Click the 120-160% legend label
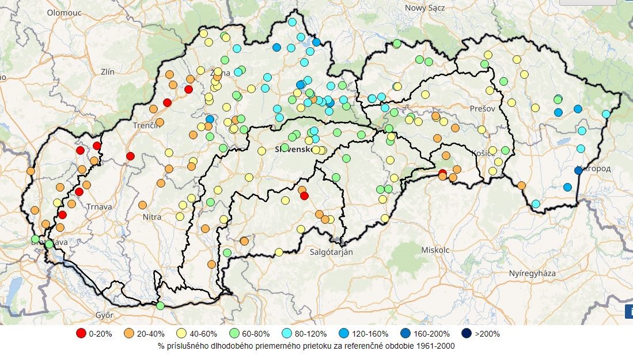The width and height of the screenshot is (633, 355). (373, 334)
